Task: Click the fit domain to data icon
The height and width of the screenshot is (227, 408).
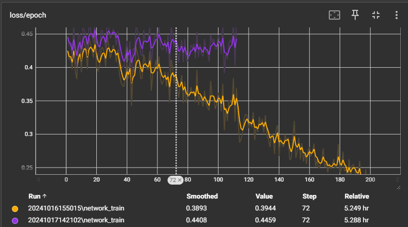Action: pyautogui.click(x=334, y=15)
